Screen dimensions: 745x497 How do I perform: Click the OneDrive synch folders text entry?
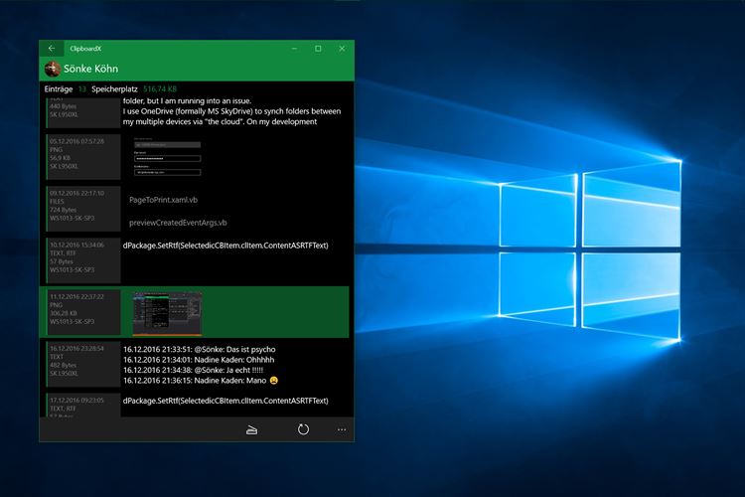[x=231, y=111]
